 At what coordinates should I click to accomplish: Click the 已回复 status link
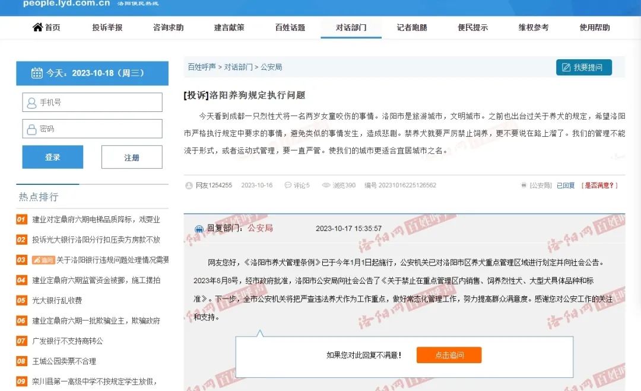point(566,185)
